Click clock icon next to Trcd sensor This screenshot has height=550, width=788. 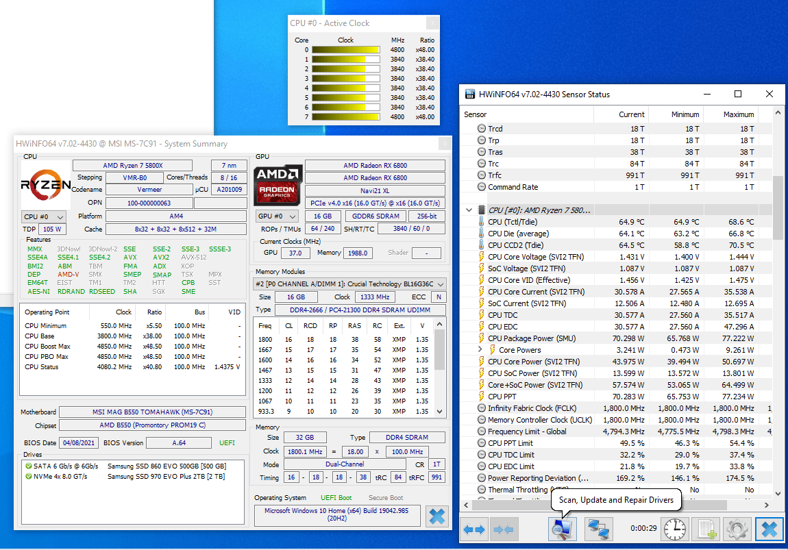point(482,129)
